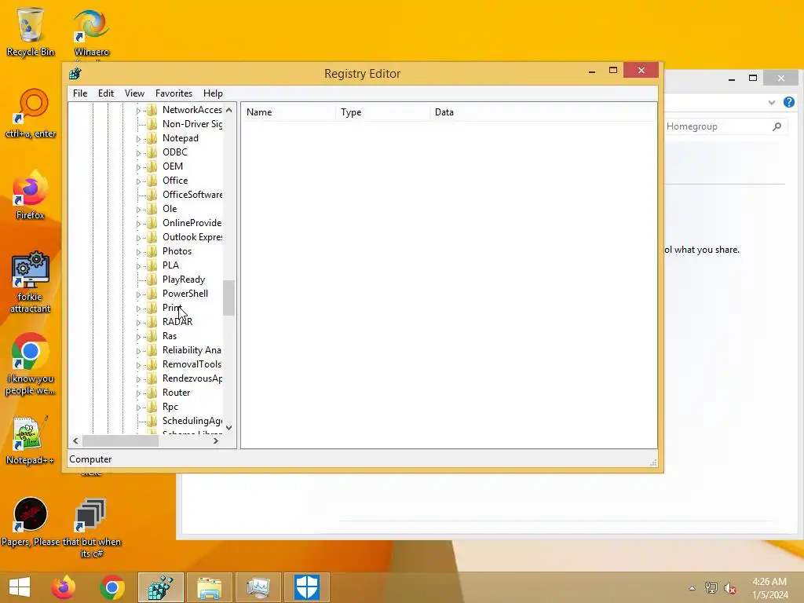Show hidden tray icons arrow

(x=692, y=588)
